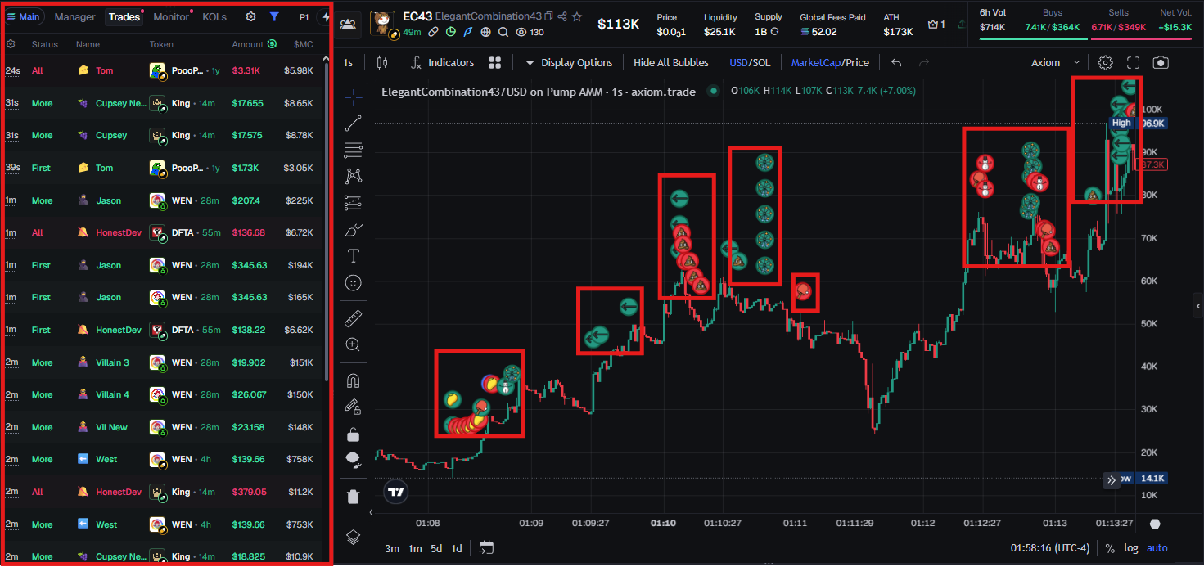Select the XABCD pattern tool
1204x567 pixels.
pyautogui.click(x=354, y=176)
